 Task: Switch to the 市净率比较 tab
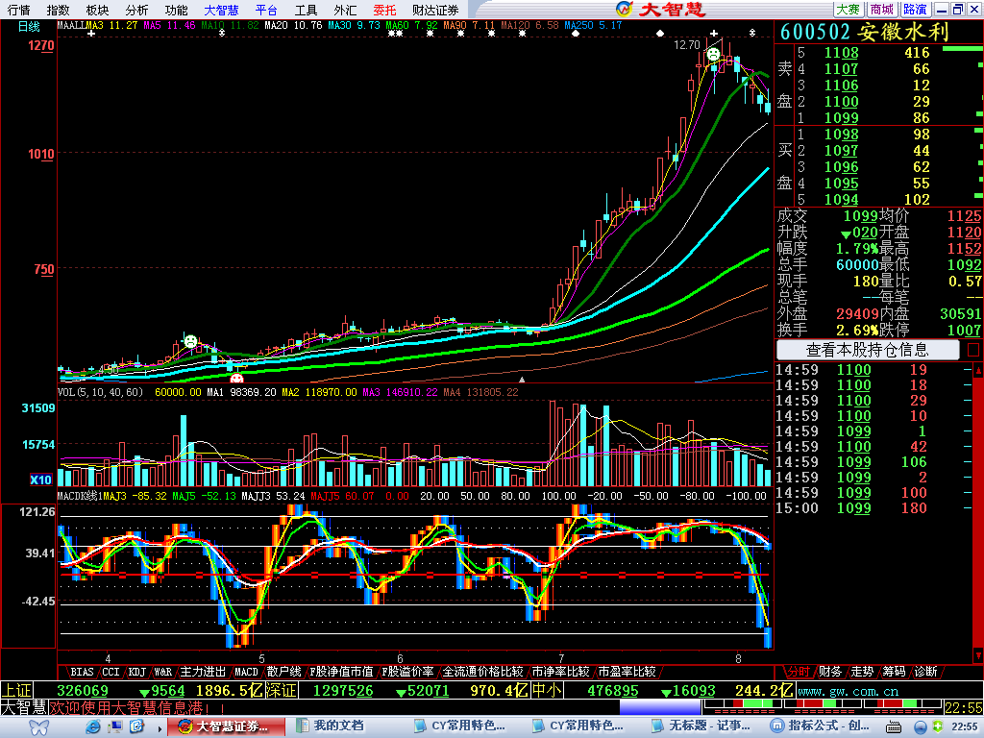[560, 672]
